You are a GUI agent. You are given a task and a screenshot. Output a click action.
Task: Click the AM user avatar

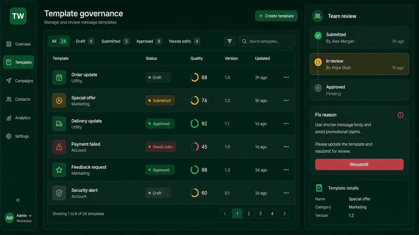coord(9,218)
